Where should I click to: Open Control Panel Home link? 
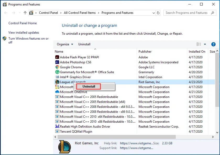(x=23, y=23)
